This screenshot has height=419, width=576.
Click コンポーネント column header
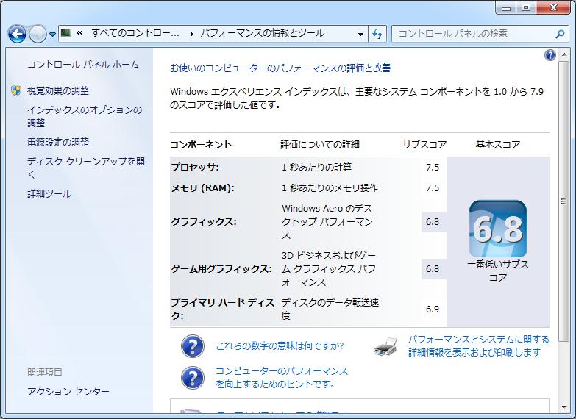[x=201, y=145]
